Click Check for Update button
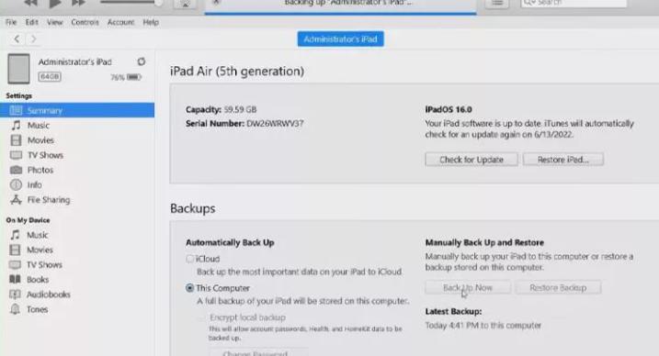The width and height of the screenshot is (659, 356). point(472,160)
